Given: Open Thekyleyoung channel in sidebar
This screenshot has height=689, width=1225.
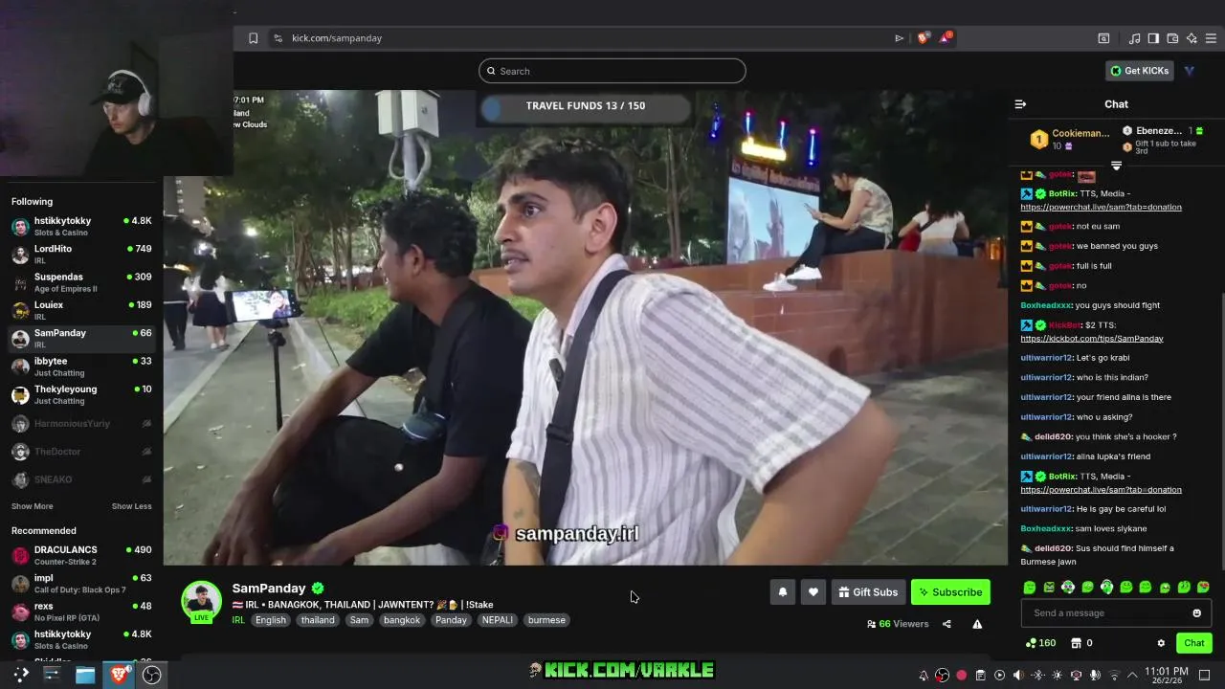Looking at the screenshot, I should pos(81,394).
